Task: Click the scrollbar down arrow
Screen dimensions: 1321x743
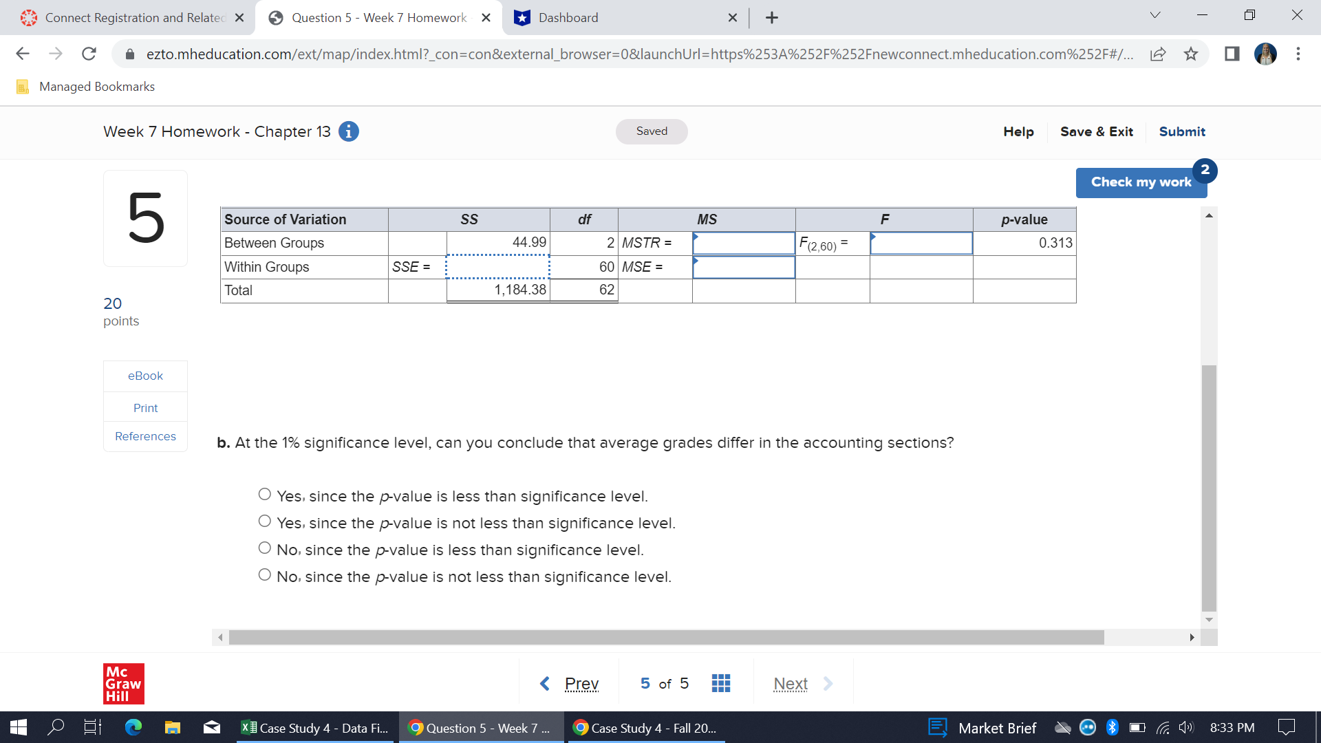Action: (1209, 618)
